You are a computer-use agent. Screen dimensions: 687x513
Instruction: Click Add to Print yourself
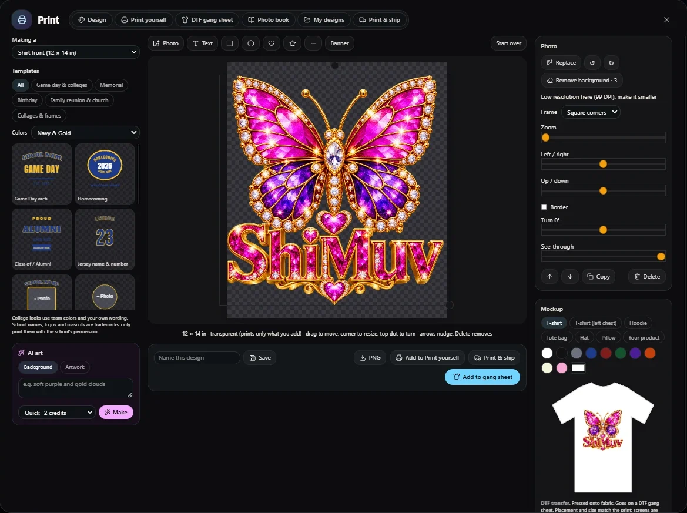click(x=427, y=357)
